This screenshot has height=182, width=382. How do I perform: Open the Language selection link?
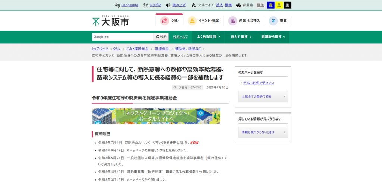pyautogui.click(x=129, y=5)
